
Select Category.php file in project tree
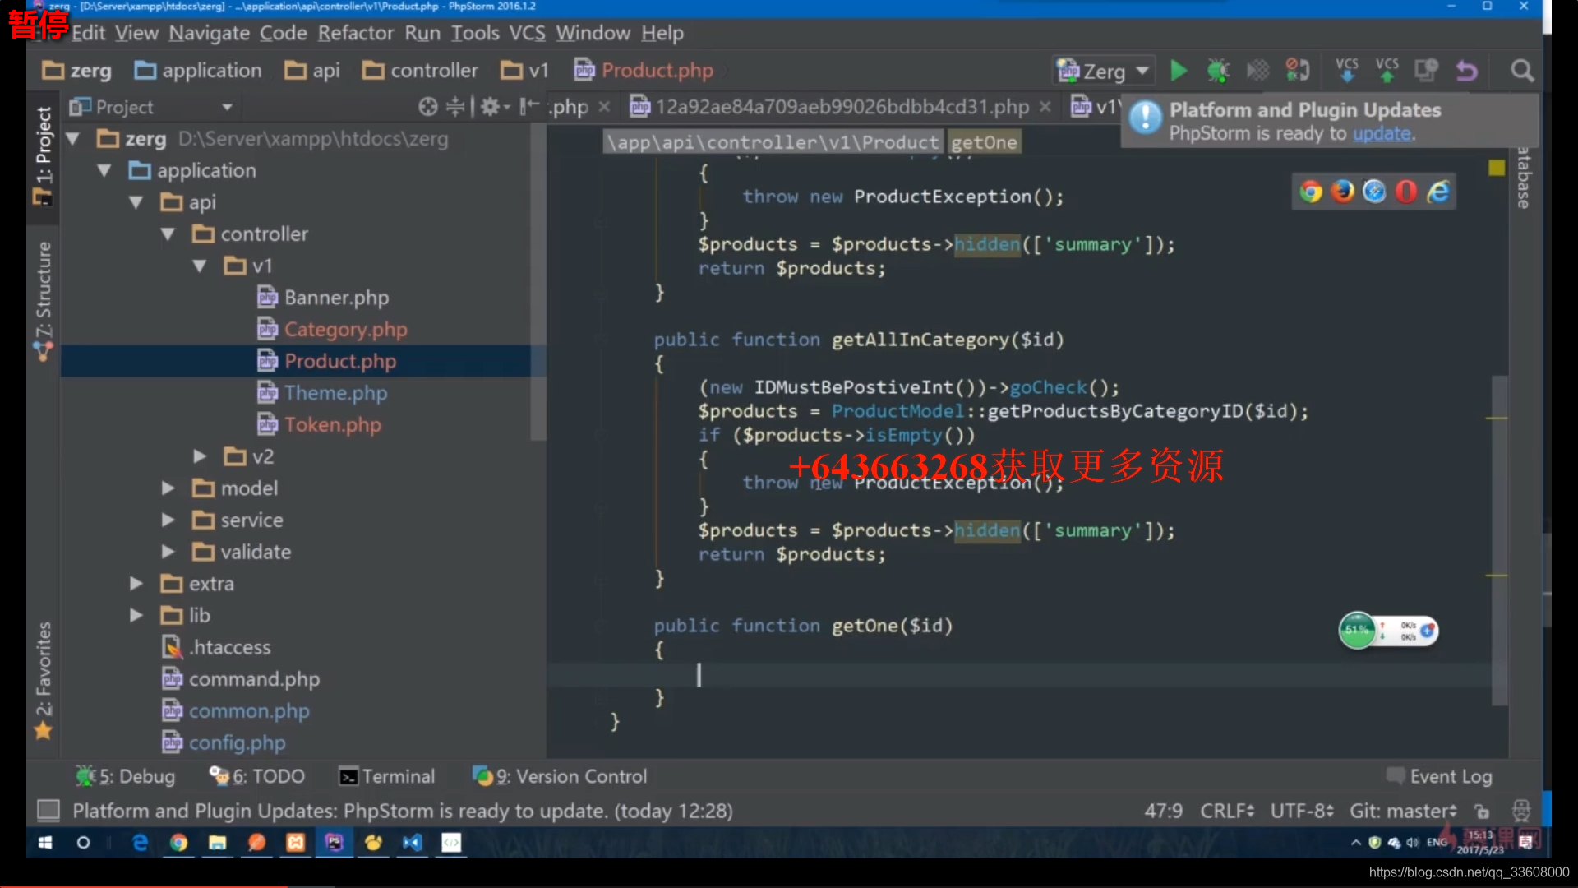[x=346, y=329]
